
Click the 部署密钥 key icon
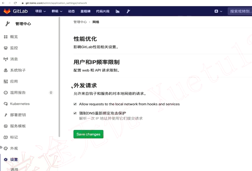coord(6,115)
